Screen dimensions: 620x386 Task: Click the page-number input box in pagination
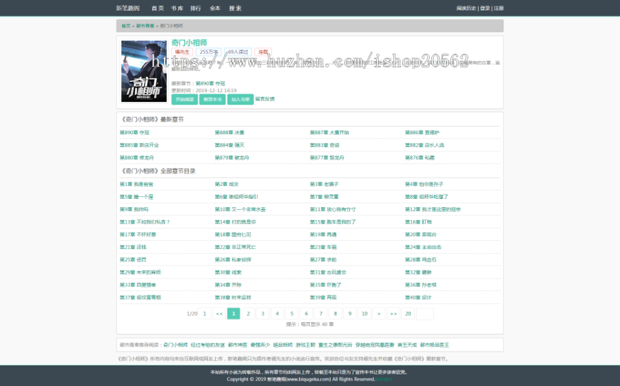point(425,314)
